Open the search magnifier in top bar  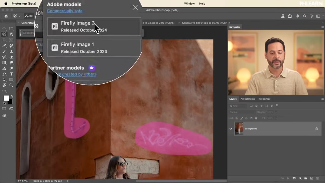click(305, 16)
